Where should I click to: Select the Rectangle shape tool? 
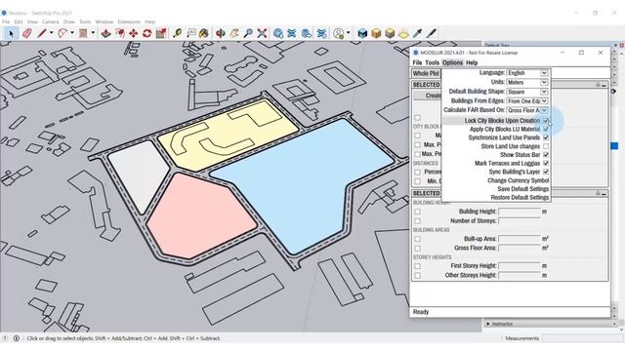click(x=83, y=33)
